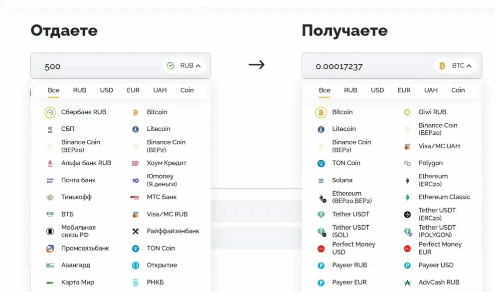Collapse the BTC receive-currency dropdown
Image resolution: width=495 pixels, height=292 pixels.
456,66
